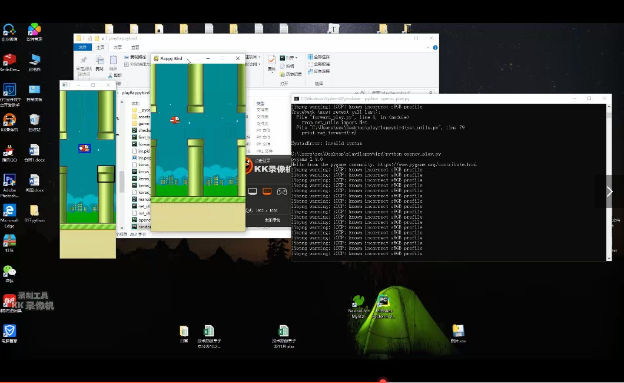Open the 此电脑 desktop icon

coord(34,62)
